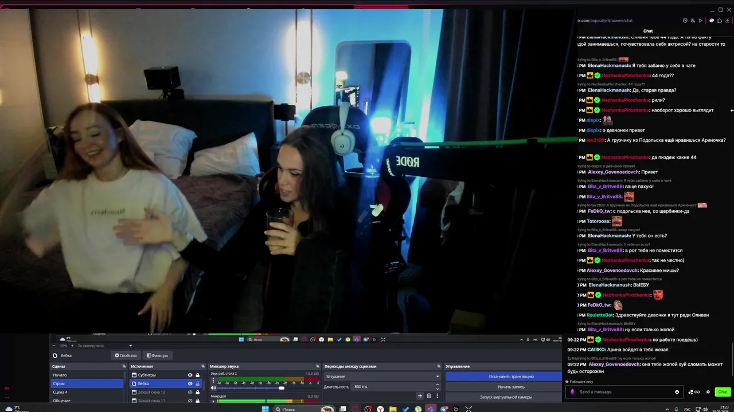Show hidden tray icons chevron
Screen dimensions: 734x412
coord(667,409)
